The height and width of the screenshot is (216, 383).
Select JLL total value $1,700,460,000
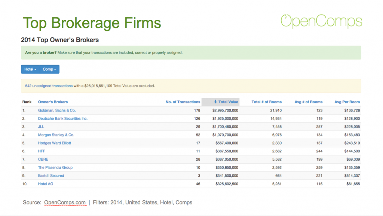point(225,127)
